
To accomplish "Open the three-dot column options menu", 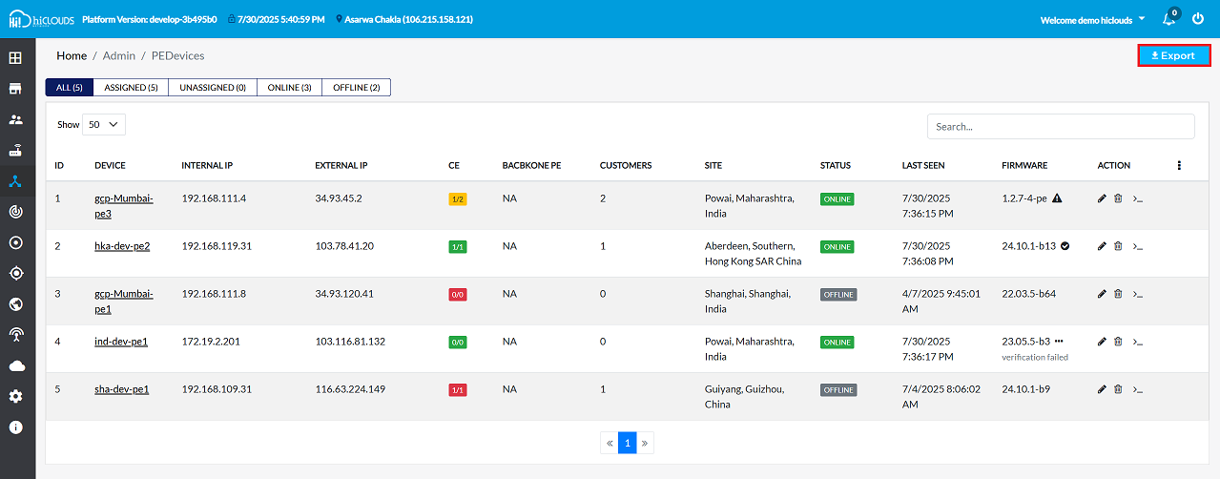I will (x=1179, y=165).
